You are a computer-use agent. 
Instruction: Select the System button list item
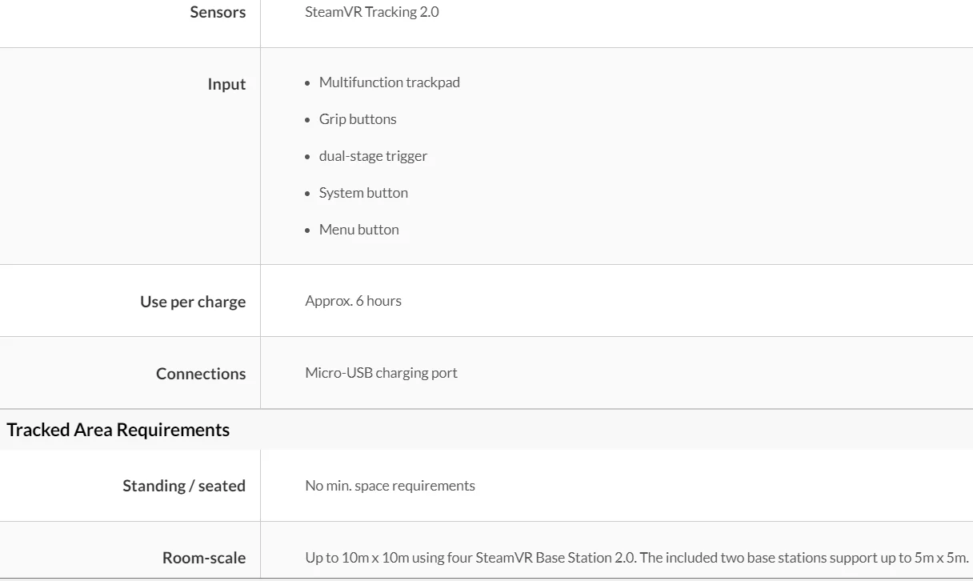pyautogui.click(x=363, y=193)
